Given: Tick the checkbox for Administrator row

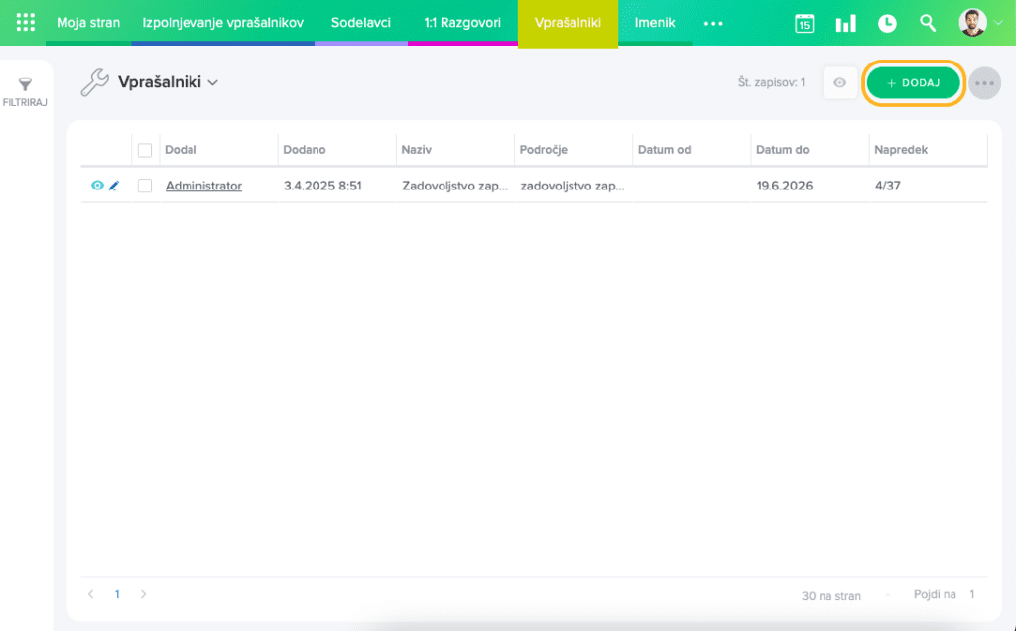Looking at the screenshot, I should tap(145, 186).
